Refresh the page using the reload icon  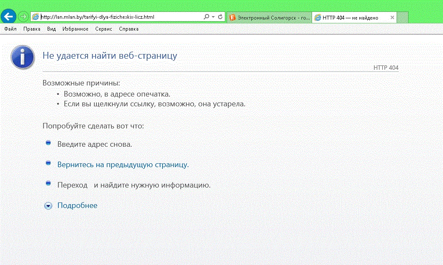(x=220, y=17)
